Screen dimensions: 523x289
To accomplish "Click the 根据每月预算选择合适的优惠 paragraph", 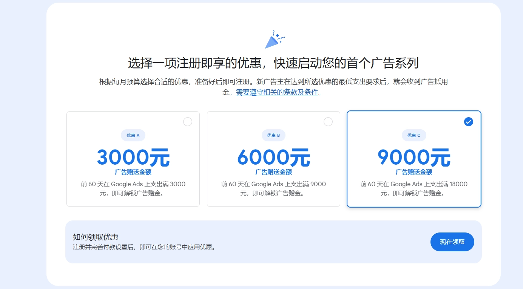I will point(273,87).
